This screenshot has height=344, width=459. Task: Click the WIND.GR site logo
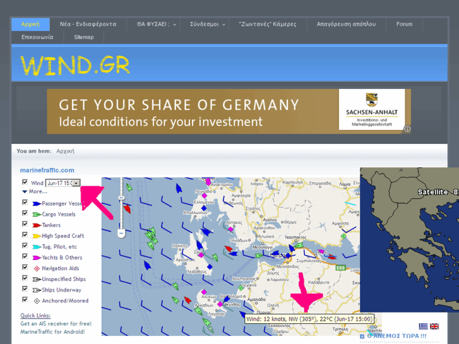tap(75, 65)
